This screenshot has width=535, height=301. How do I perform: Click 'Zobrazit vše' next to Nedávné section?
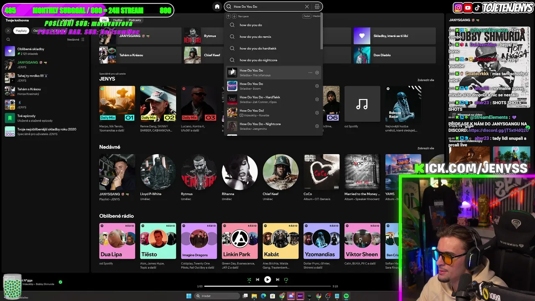(x=425, y=148)
